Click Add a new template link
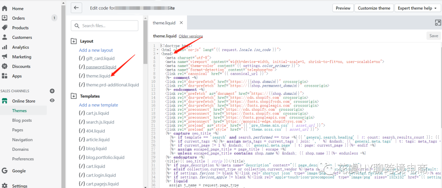Image resolution: width=442 pixels, height=188 pixels. 98,105
